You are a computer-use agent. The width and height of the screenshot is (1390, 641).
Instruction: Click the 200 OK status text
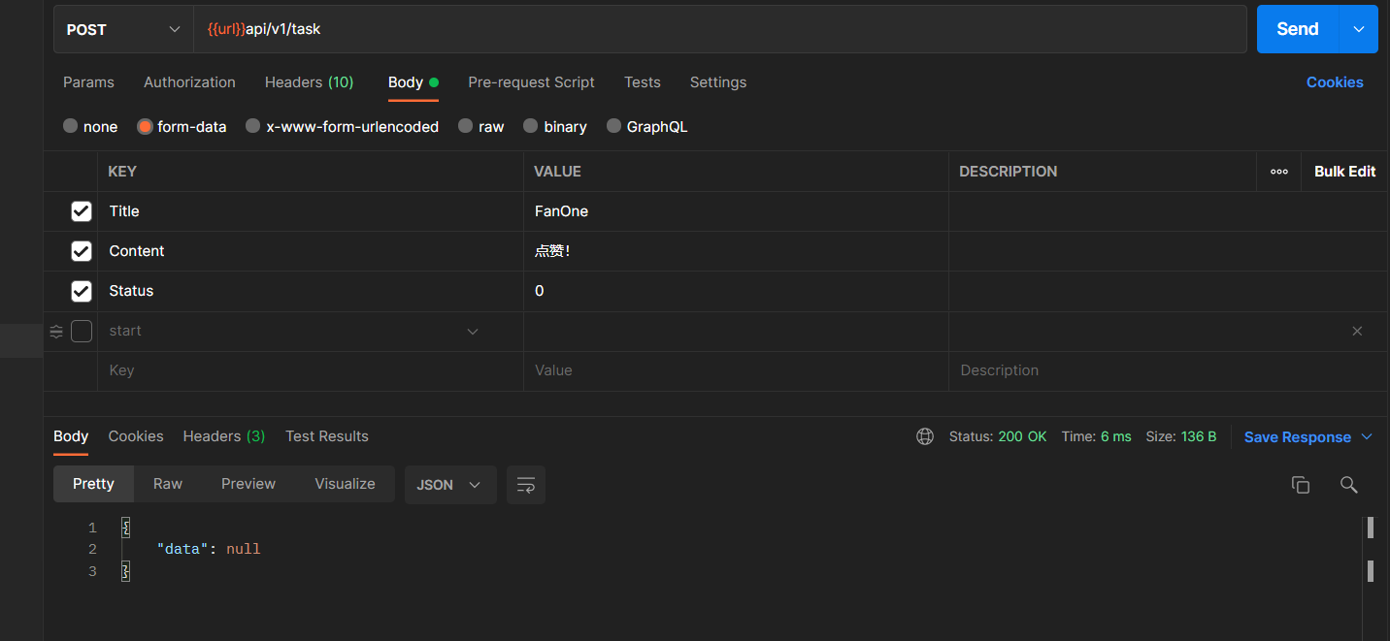[x=1022, y=437]
